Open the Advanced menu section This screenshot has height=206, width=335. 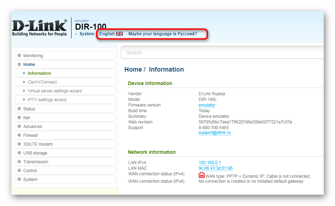[x=32, y=127]
